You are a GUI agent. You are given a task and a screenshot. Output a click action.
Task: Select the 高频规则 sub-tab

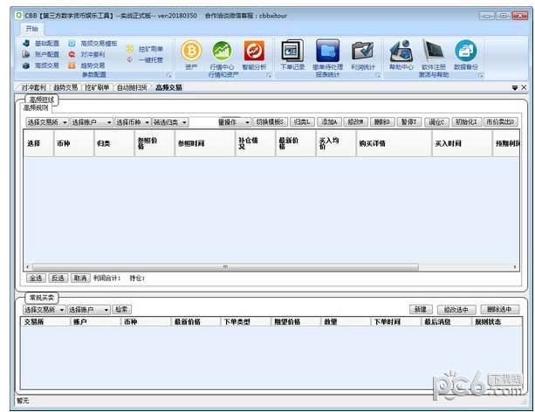pyautogui.click(x=36, y=108)
